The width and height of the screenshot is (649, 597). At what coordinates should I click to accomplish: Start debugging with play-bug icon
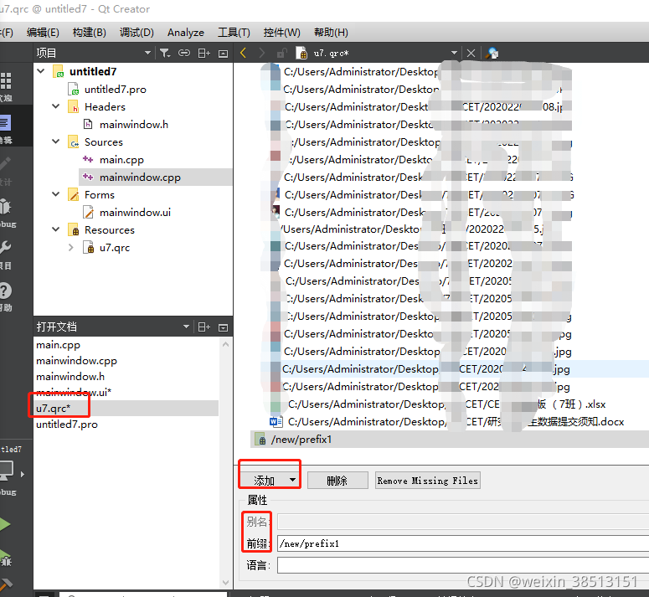5,557
